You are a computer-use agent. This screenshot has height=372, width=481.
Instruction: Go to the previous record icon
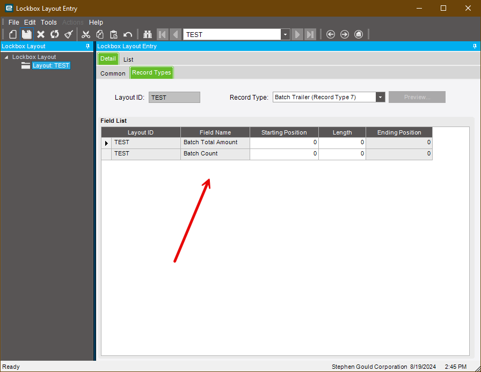tap(176, 34)
